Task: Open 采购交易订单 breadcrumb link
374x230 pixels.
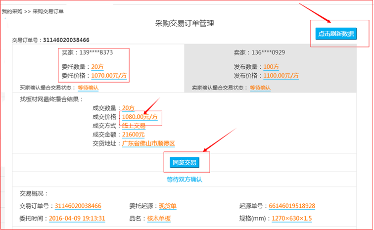Action: [x=48, y=11]
